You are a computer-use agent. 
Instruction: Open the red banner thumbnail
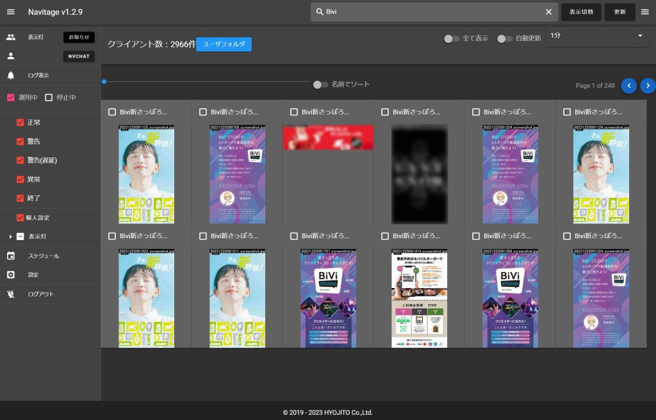click(x=328, y=138)
